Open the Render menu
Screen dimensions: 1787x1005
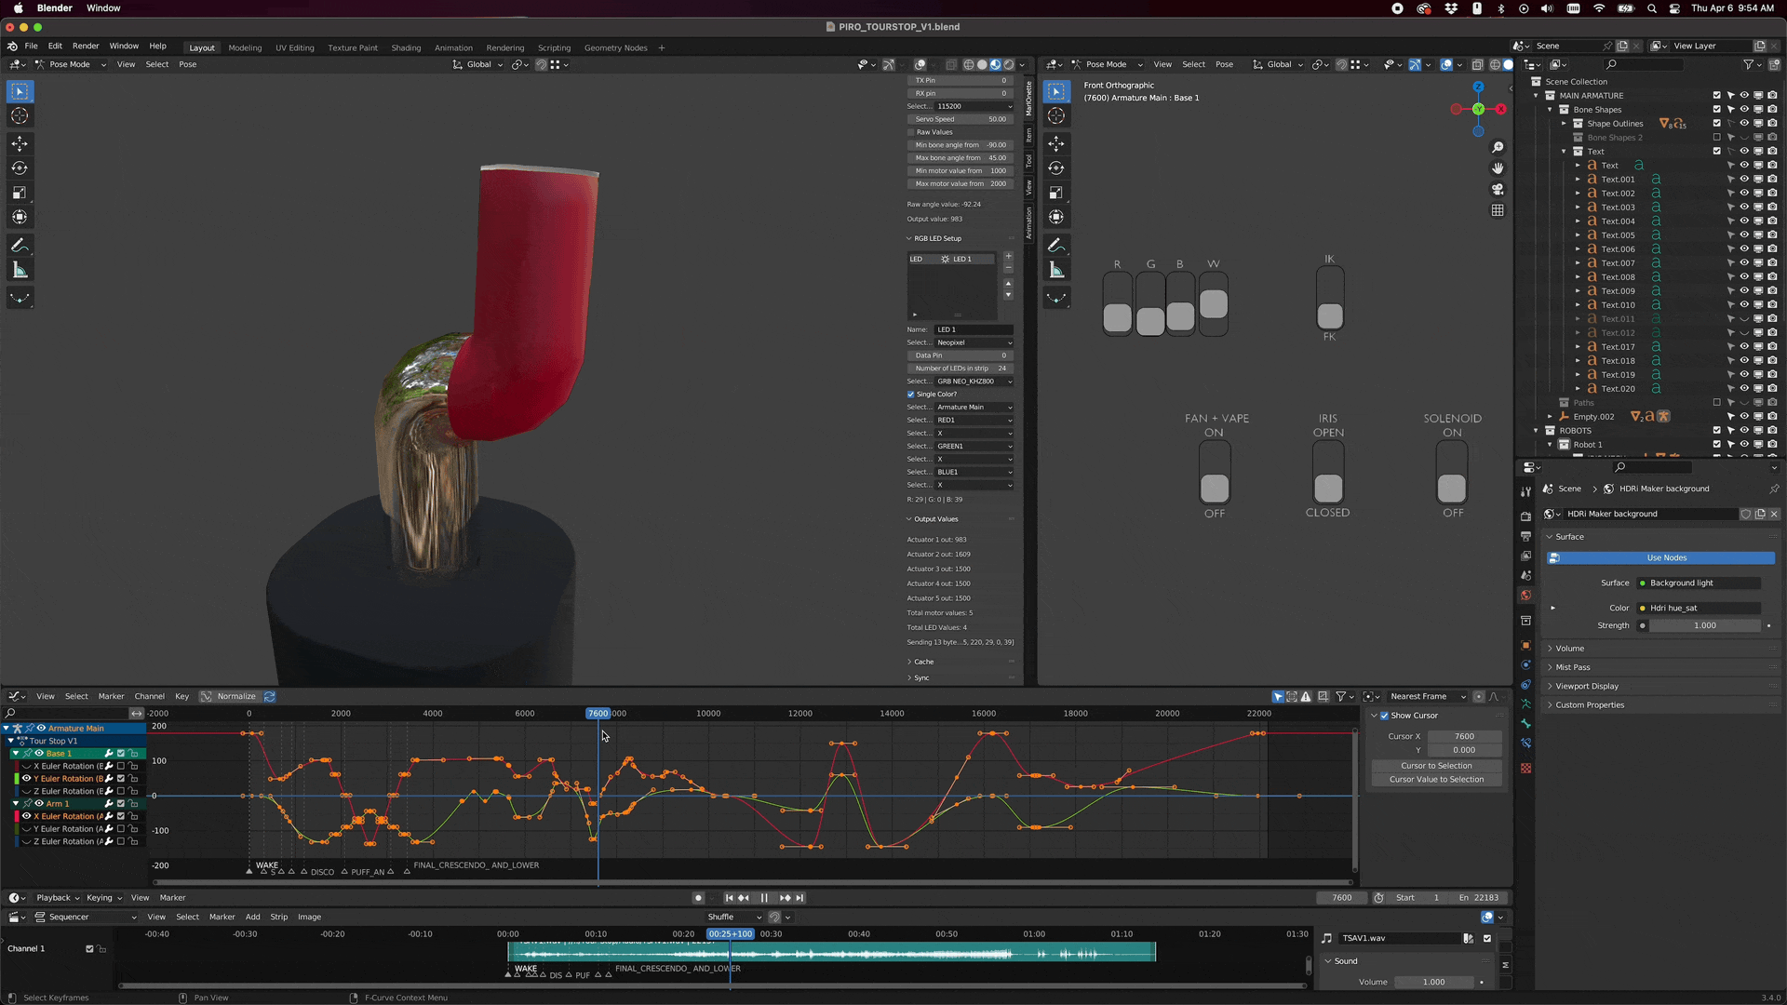tap(86, 46)
